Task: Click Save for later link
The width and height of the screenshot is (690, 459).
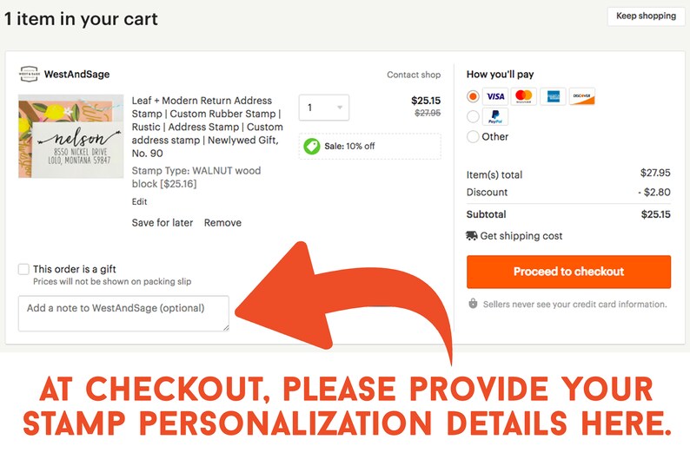Action: [x=163, y=223]
